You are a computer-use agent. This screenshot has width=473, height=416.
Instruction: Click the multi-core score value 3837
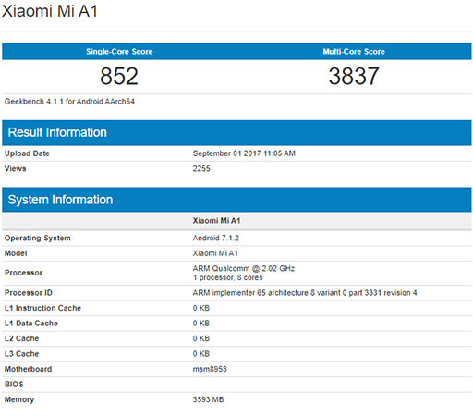click(x=354, y=76)
